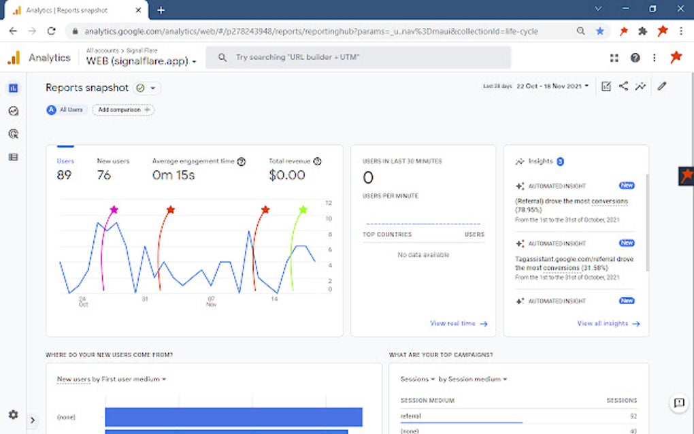Open Chrome's three-dot menu
The width and height of the screenshot is (694, 434).
tap(681, 31)
